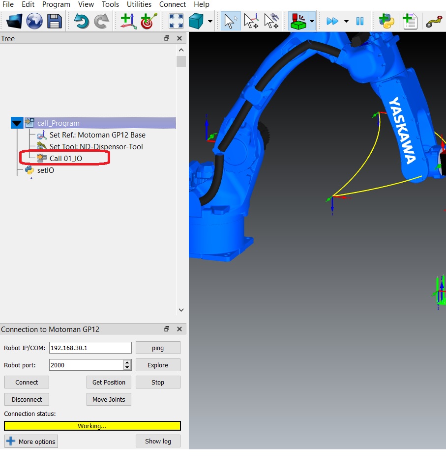
Task: Open the isometric view cube dropdown arrow
Action: (x=210, y=22)
